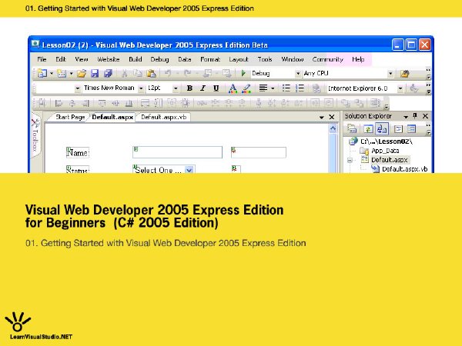
Task: Start debugging with the green play icon
Action: 243,73
